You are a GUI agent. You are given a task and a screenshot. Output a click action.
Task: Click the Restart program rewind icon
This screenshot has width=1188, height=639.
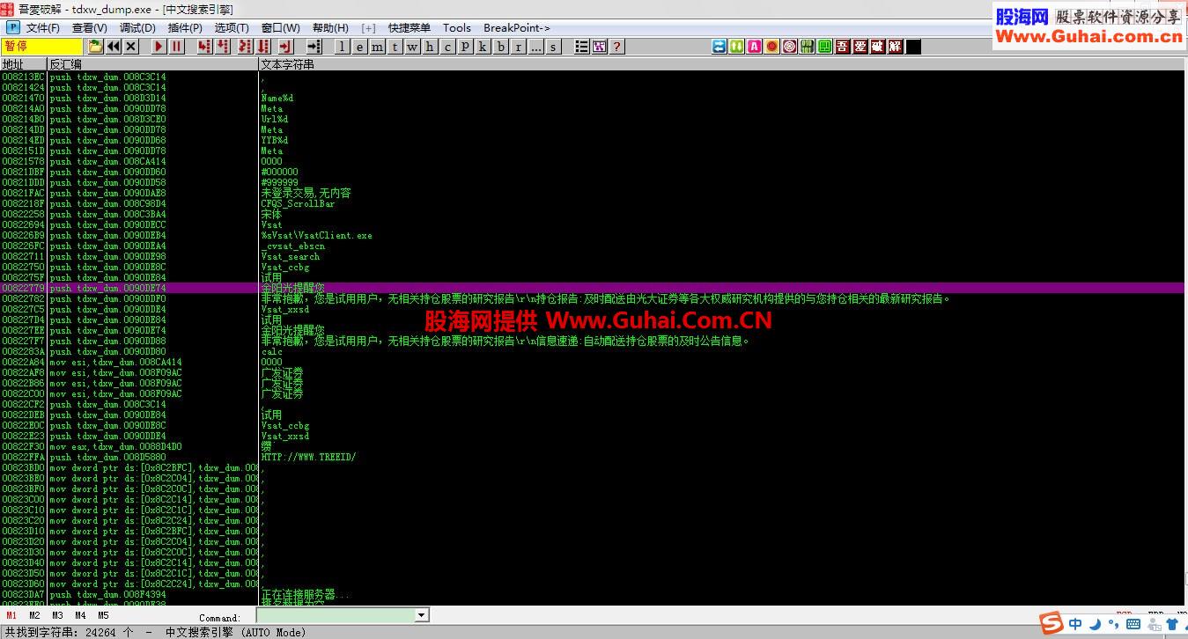(114, 47)
